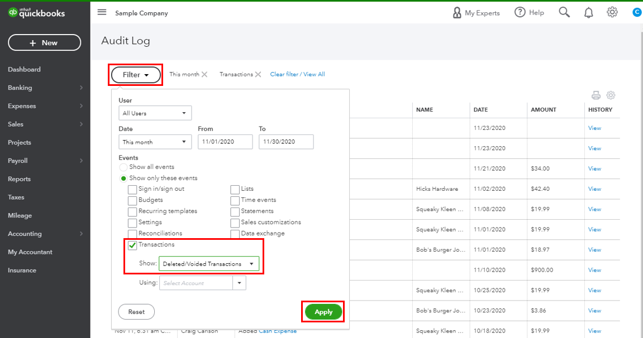Viewport: 643px width, 338px height.
Task: Check the Settings events checkbox
Action: point(132,223)
